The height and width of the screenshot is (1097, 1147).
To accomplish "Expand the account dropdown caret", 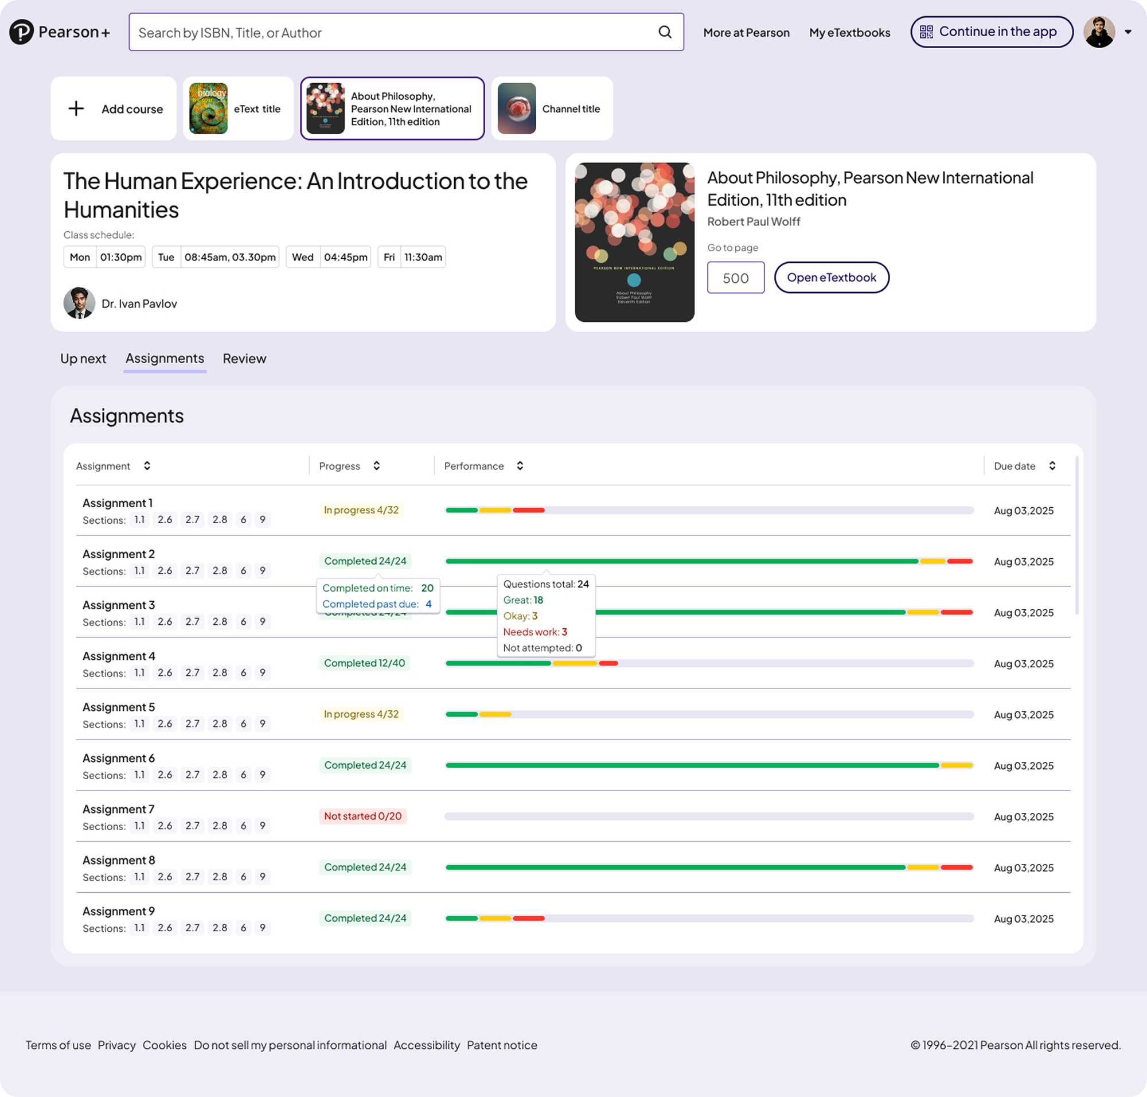I will point(1128,32).
